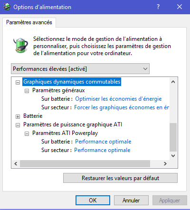Open the Performances élevées power plan dropdown
Viewport: 190px width, 210px height.
click(80, 69)
